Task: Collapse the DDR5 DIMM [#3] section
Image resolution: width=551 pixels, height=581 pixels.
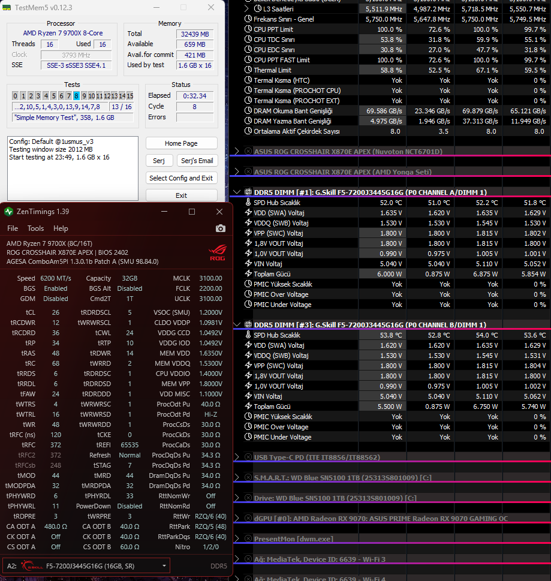Action: click(237, 324)
